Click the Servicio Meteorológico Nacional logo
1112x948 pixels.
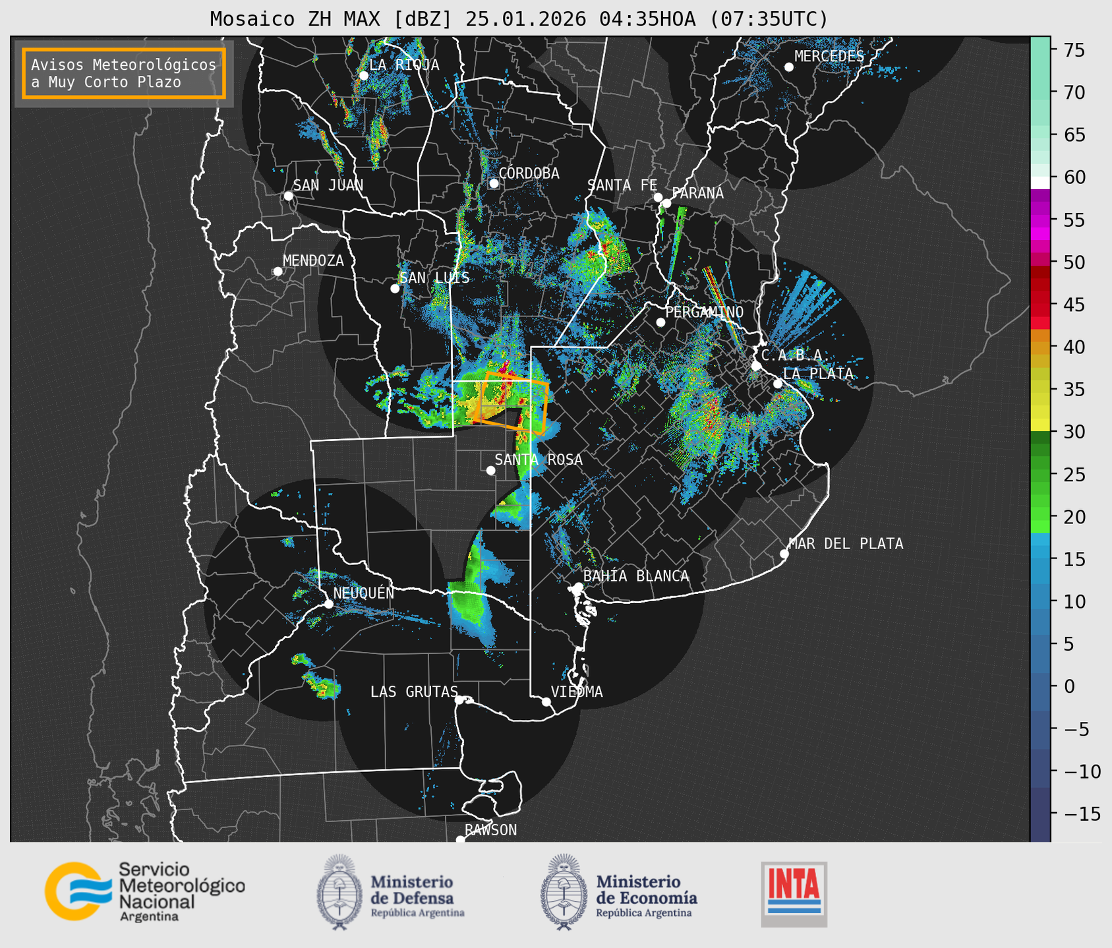[145, 891]
